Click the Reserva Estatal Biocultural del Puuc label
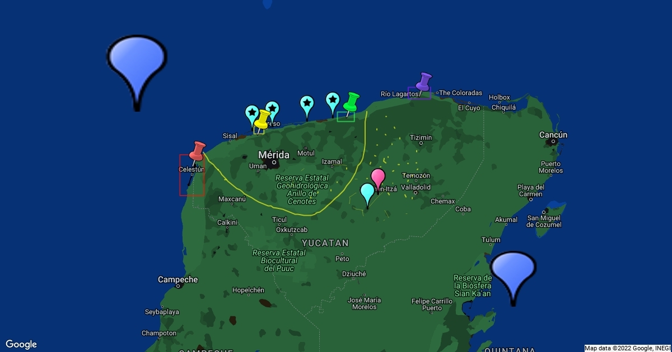 coord(279,260)
